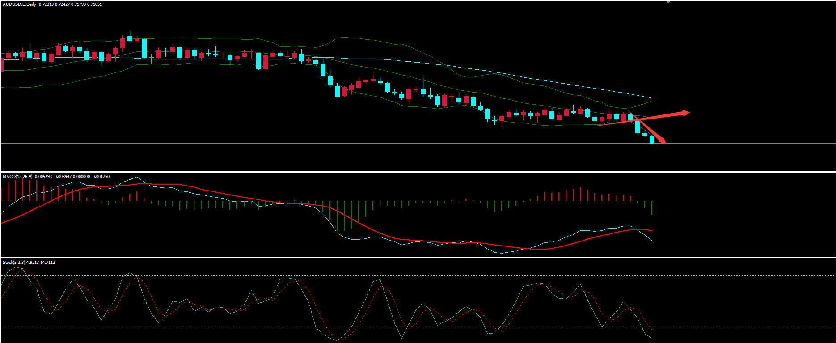Click the last cyan candle on the chart
This screenshot has width=836, height=343.
(652, 140)
